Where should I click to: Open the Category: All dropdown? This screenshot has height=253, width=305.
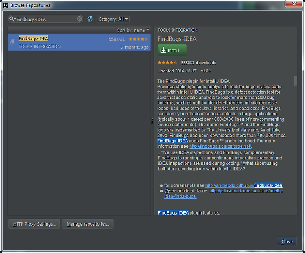pos(113,19)
